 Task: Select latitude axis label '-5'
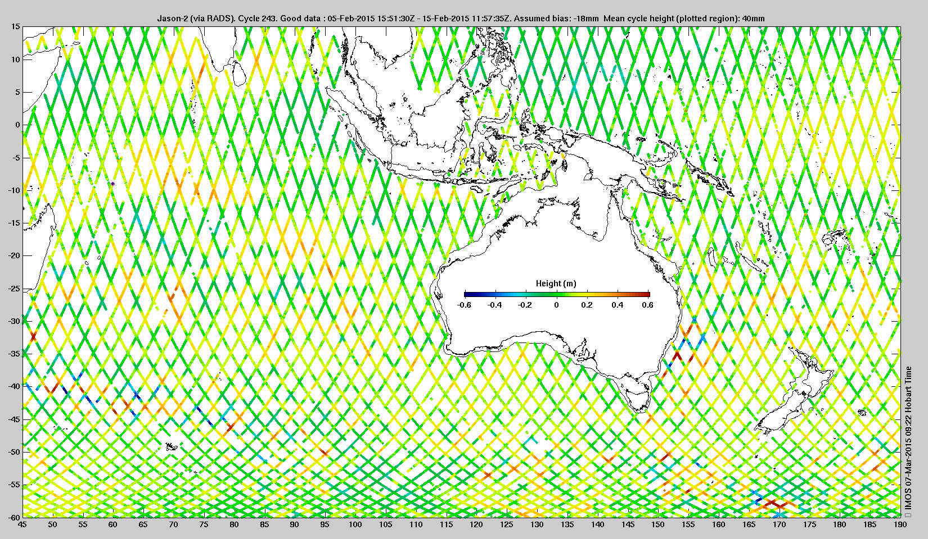tap(16, 158)
